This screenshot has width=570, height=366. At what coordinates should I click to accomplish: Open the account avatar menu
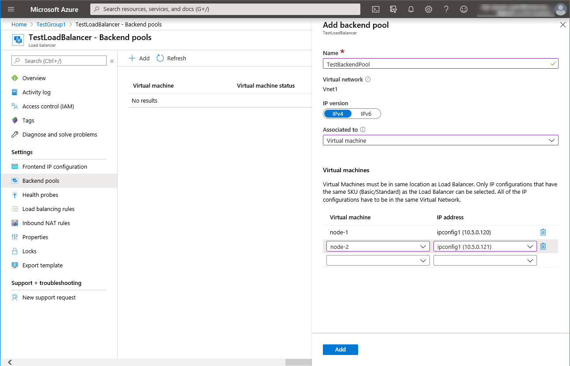pos(560,9)
